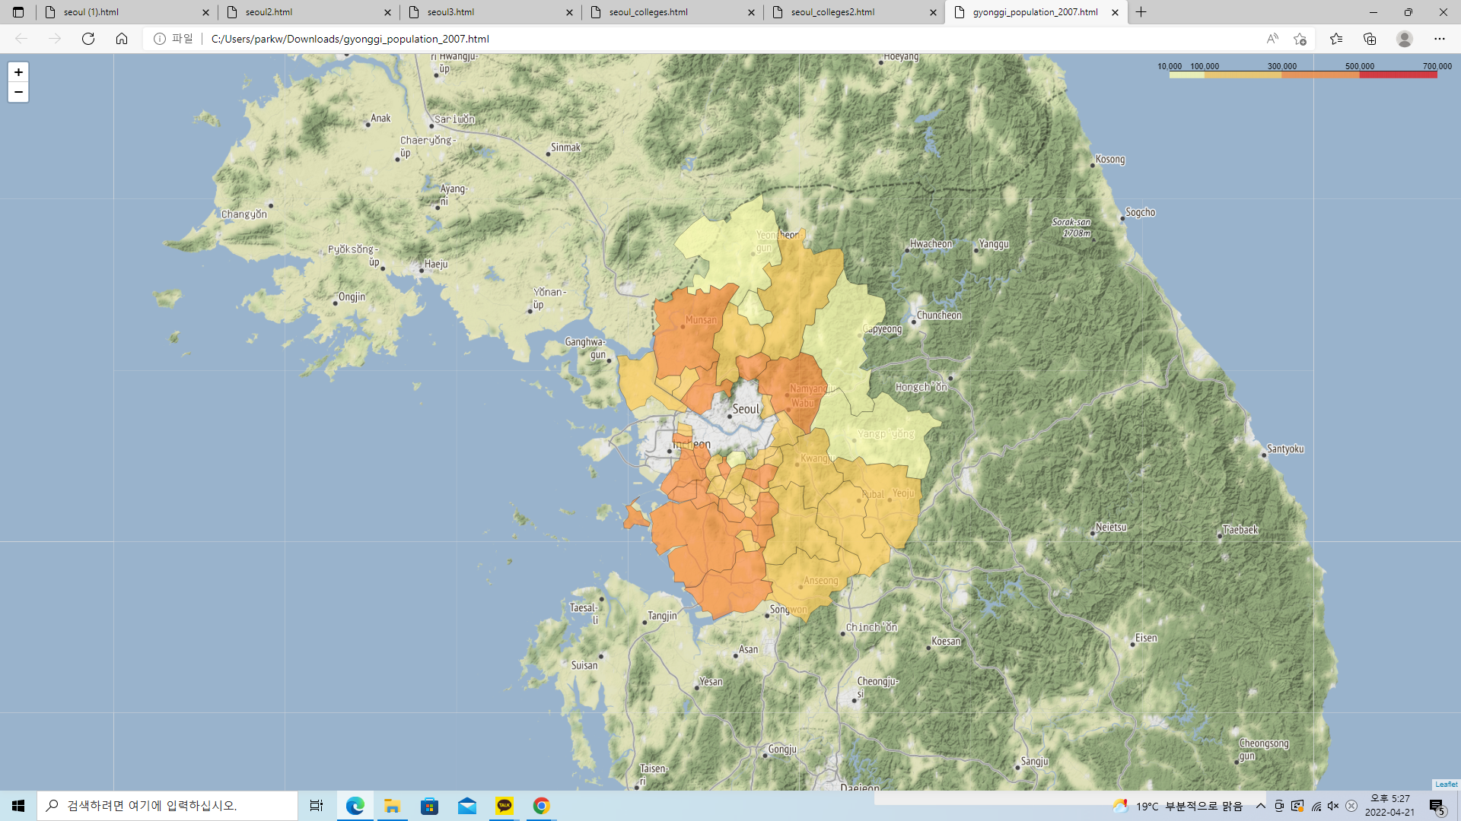Add this page to favorites

[1300, 39]
